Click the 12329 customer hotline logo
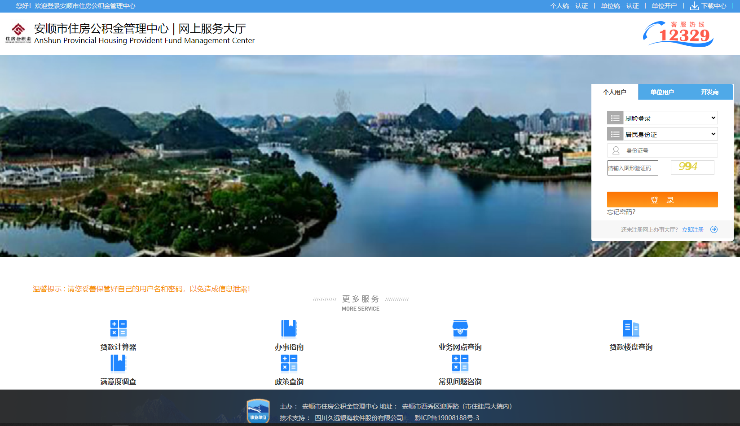Screen dimensions: 740x426 pyautogui.click(x=678, y=33)
